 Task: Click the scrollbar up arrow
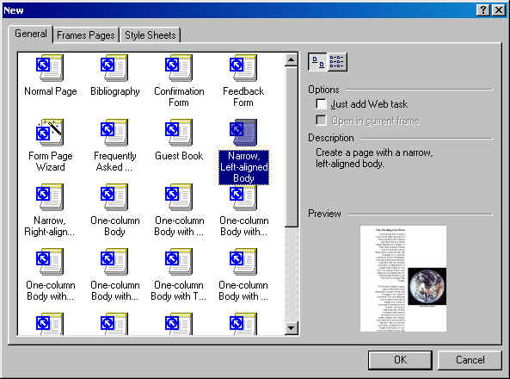click(291, 59)
